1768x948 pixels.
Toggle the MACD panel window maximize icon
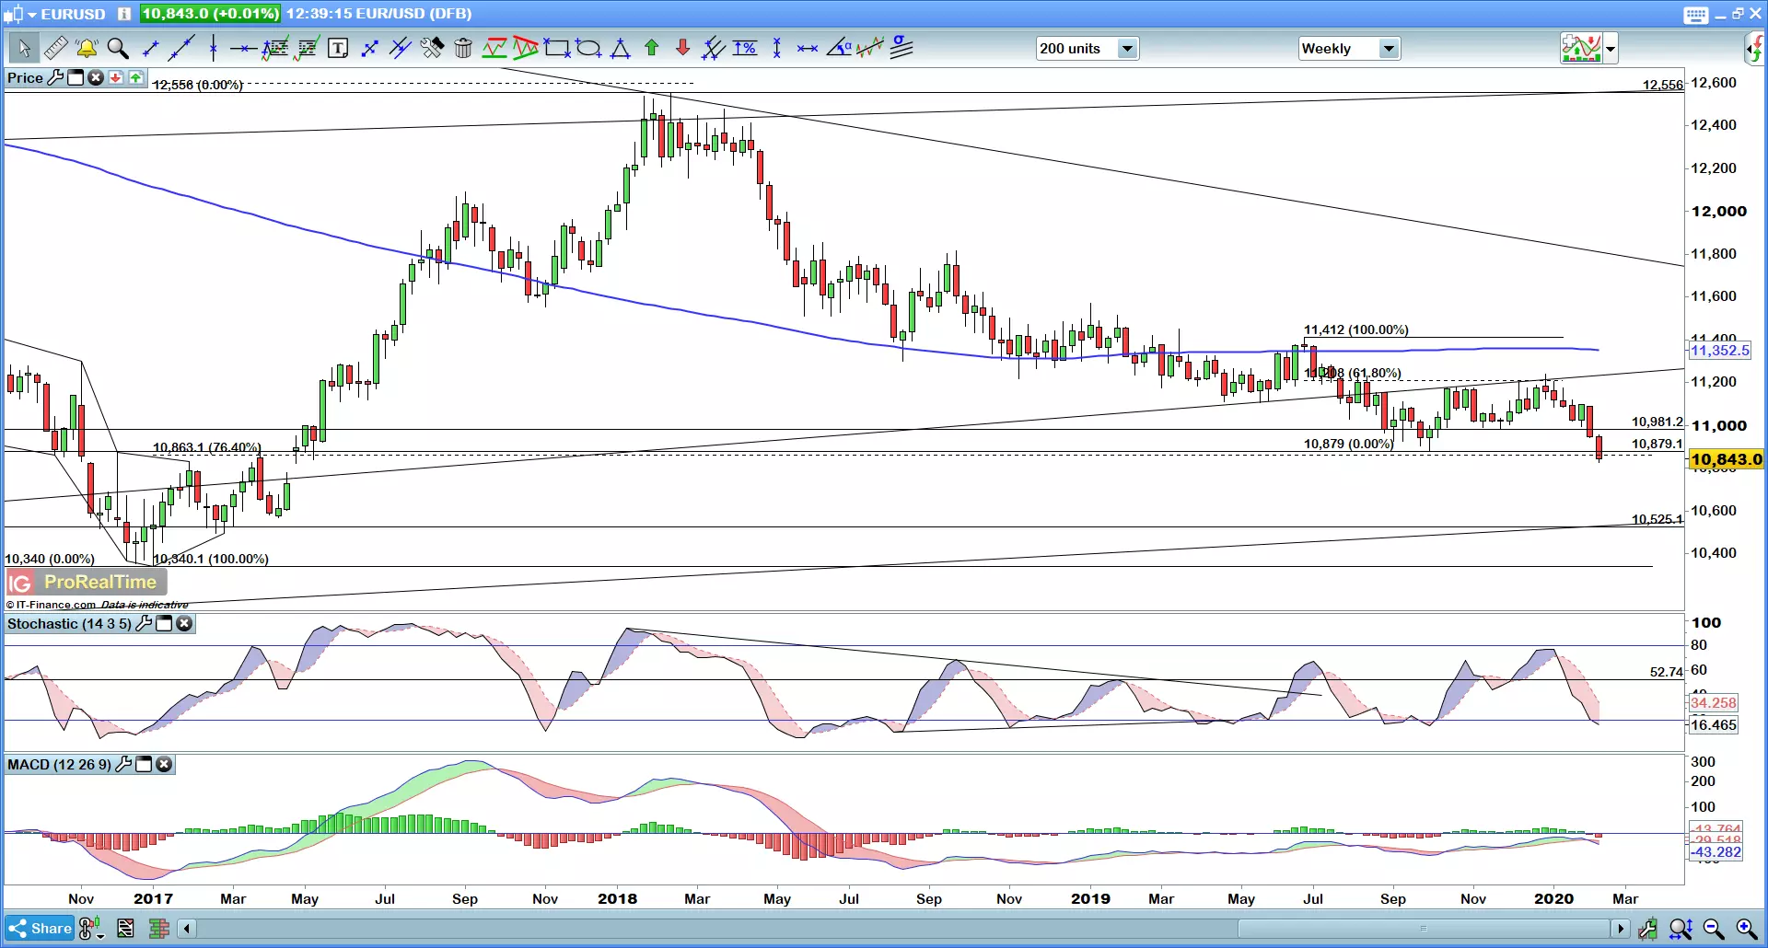[144, 765]
